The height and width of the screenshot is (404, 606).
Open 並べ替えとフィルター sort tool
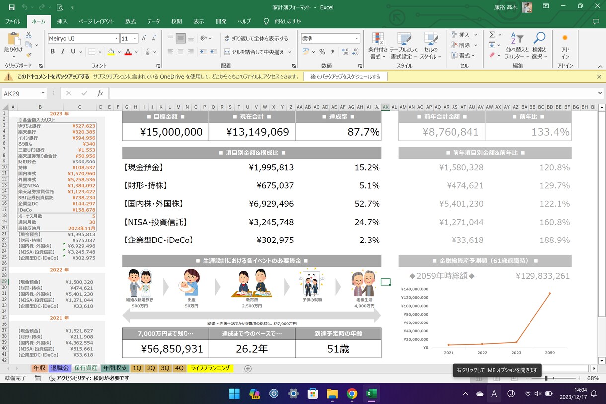tap(517, 46)
